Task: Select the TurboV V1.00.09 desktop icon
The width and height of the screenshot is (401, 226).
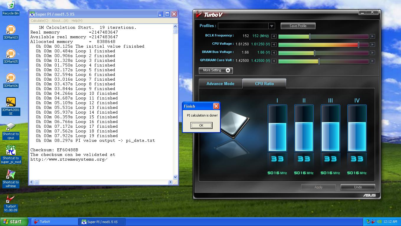Action: click(x=11, y=203)
